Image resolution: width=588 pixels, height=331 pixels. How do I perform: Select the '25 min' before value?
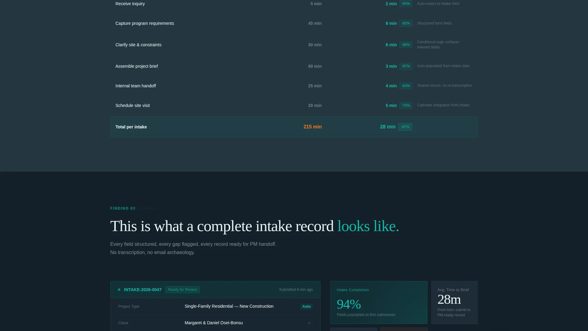(x=315, y=86)
